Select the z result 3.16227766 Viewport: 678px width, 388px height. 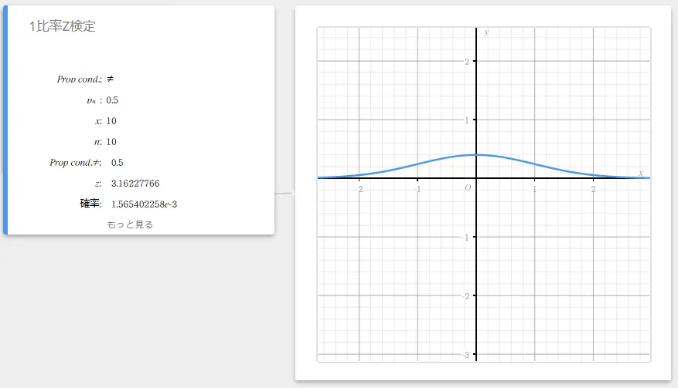(x=135, y=183)
